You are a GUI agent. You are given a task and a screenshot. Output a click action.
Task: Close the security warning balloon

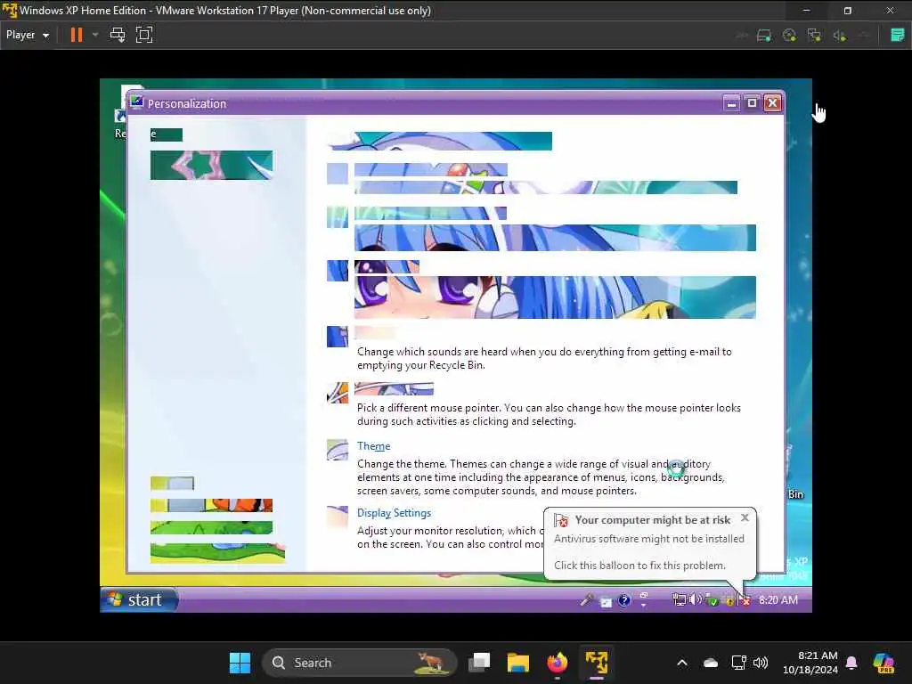745,517
